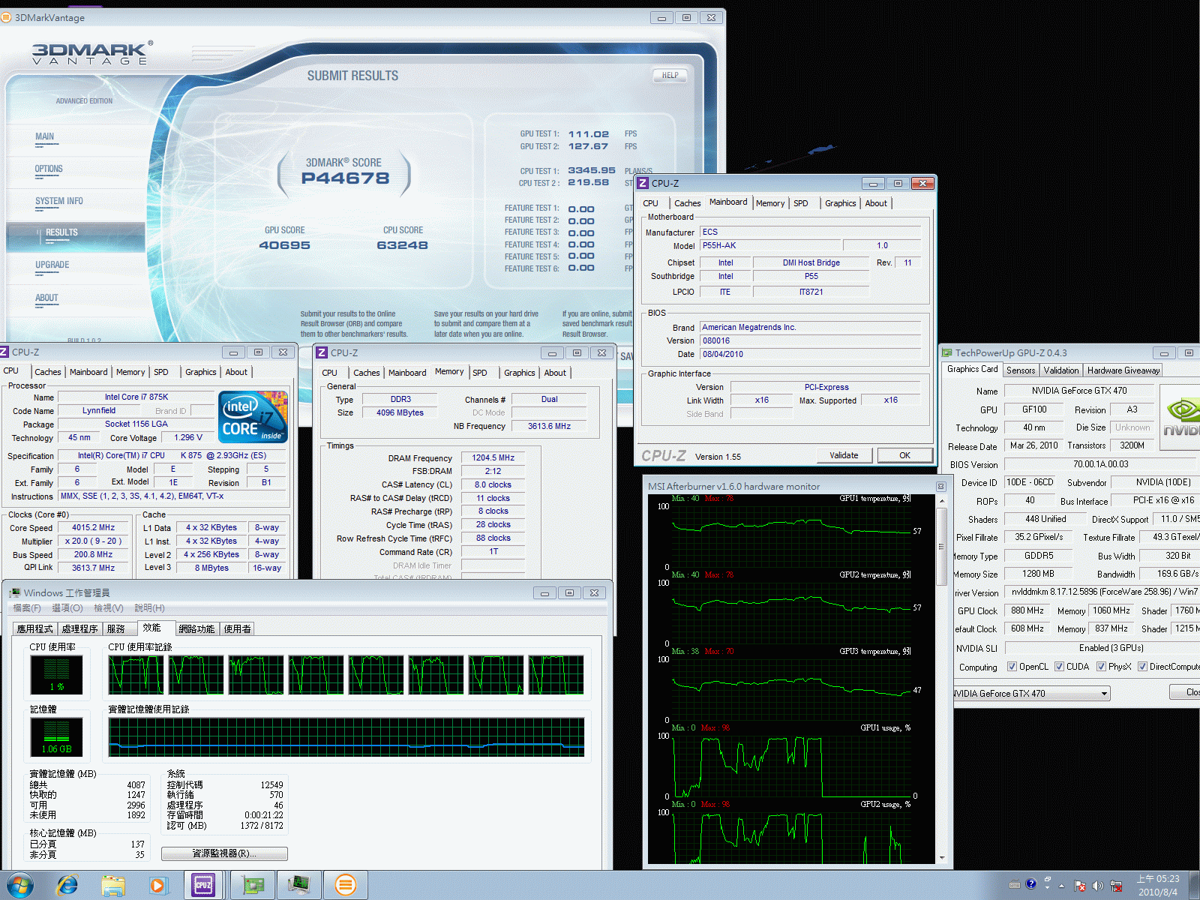The image size is (1200, 900).
Task: Open Windows Media Player taskbar icon
Action: (x=158, y=886)
